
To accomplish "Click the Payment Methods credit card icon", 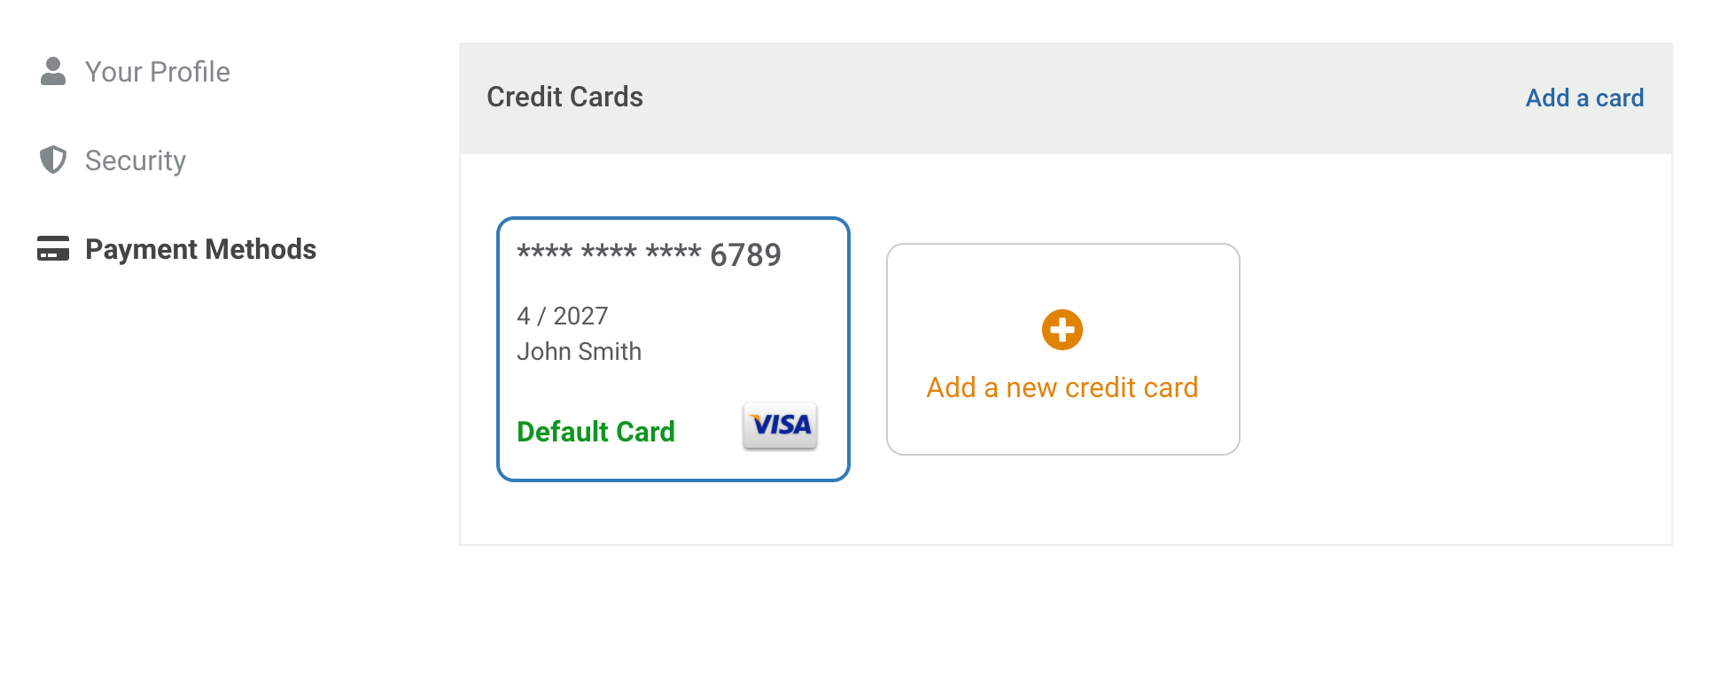I will tap(53, 248).
